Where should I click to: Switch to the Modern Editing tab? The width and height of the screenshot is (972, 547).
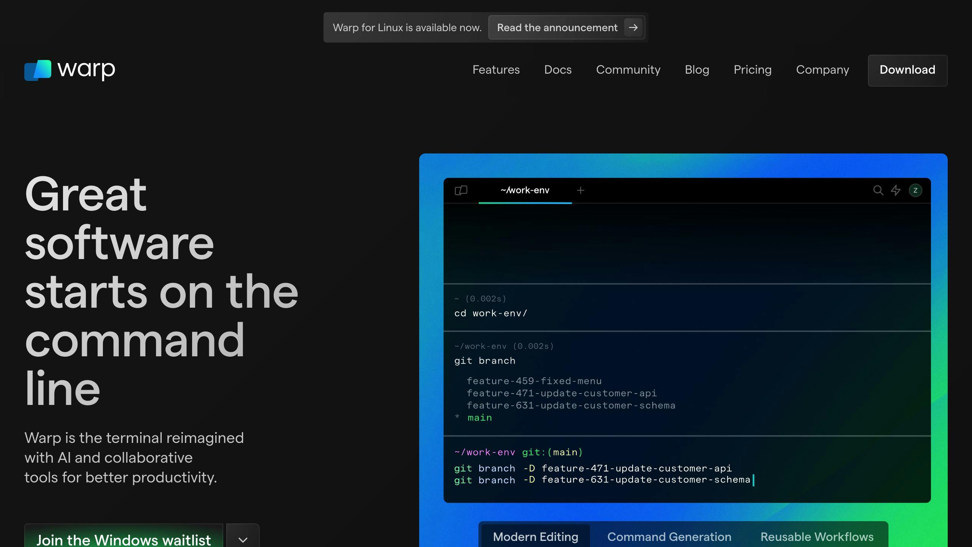point(535,536)
